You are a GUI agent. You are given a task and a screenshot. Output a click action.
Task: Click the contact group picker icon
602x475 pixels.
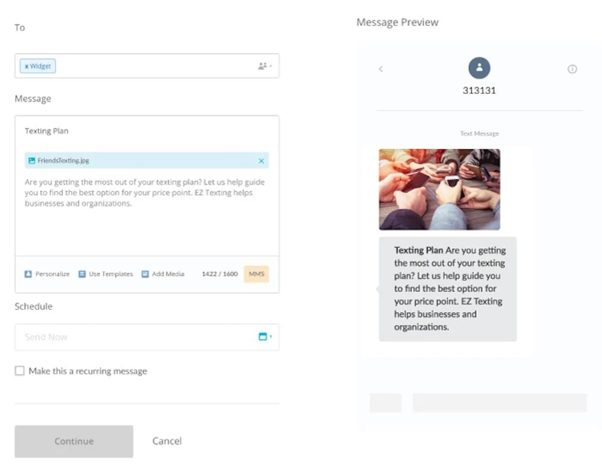(x=264, y=66)
